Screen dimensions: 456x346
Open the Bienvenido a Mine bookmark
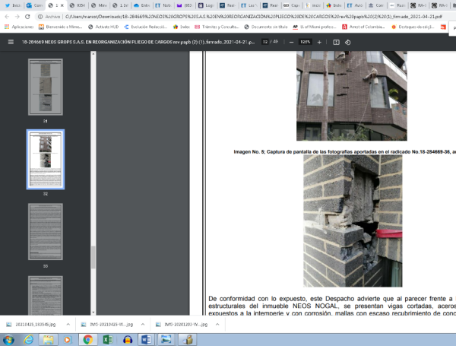(61, 27)
